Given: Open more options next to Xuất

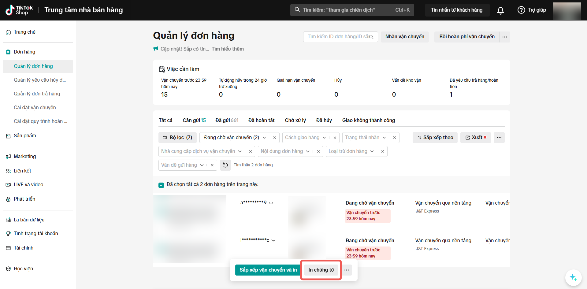Looking at the screenshot, I should pos(499,138).
